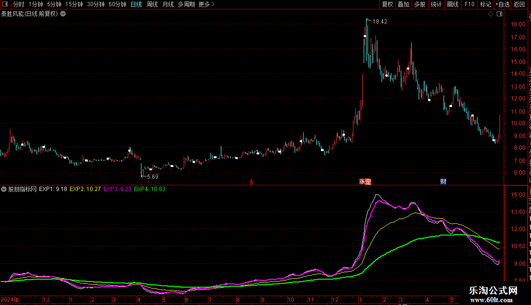Click the 叠加 overlay button

(404, 4)
